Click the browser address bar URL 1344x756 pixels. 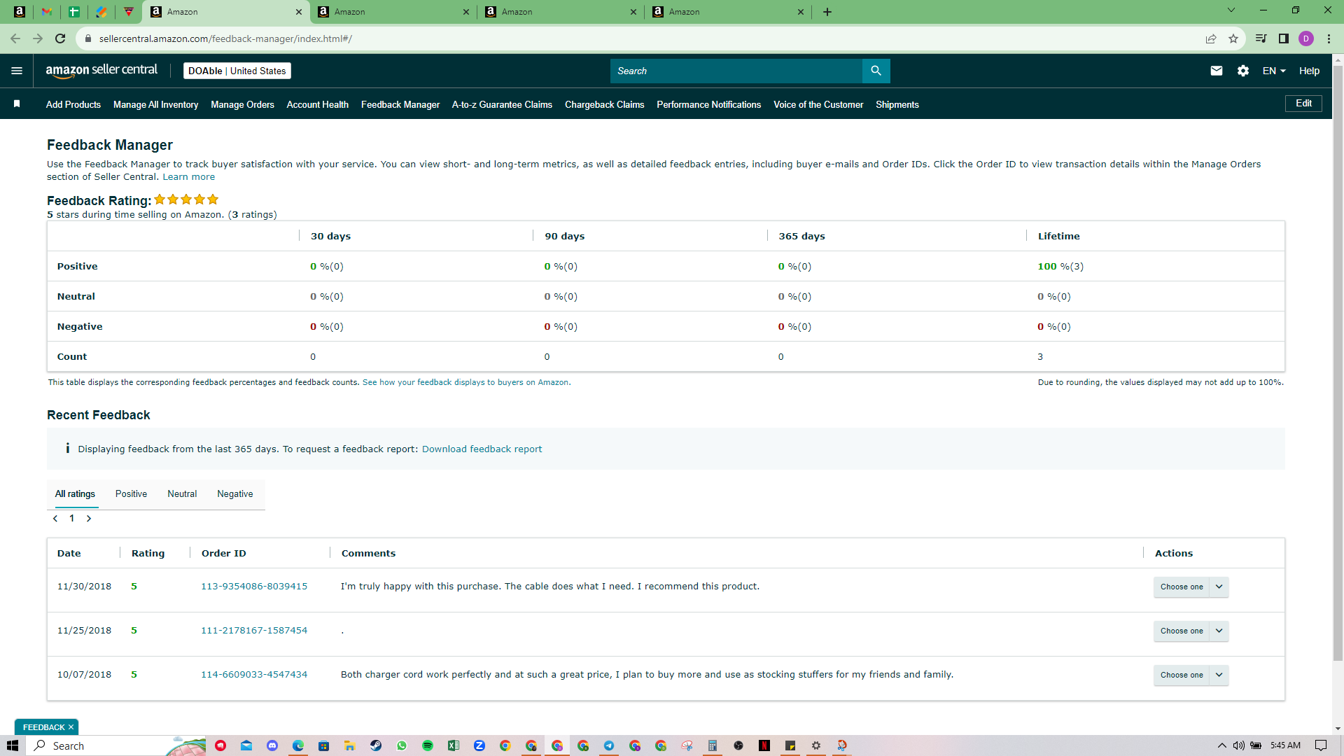225,38
